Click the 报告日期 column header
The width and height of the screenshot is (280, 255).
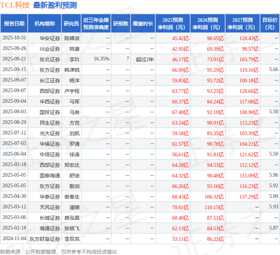coord(14,24)
